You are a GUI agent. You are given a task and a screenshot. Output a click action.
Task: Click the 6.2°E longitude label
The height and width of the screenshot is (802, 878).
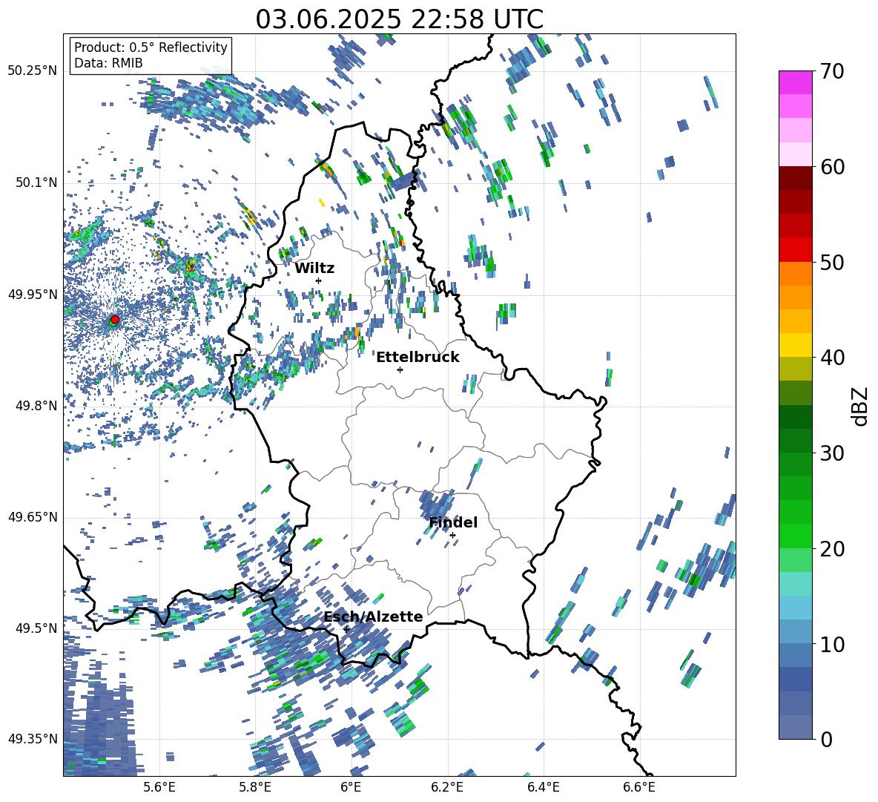(x=447, y=787)
